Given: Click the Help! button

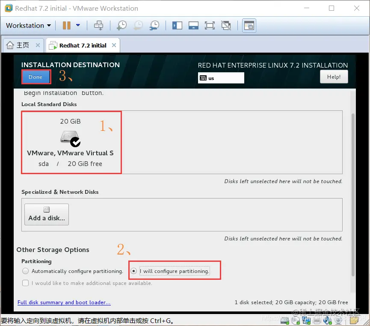Looking at the screenshot, I should click(x=334, y=77).
